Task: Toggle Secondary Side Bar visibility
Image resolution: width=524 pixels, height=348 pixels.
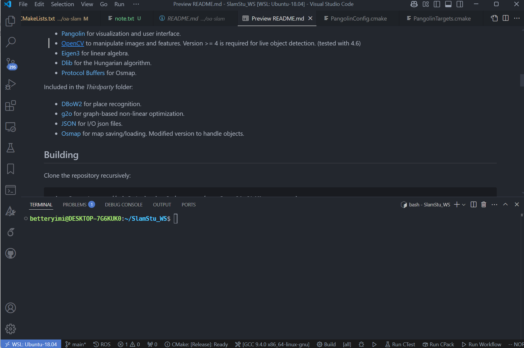Action: click(x=460, y=4)
